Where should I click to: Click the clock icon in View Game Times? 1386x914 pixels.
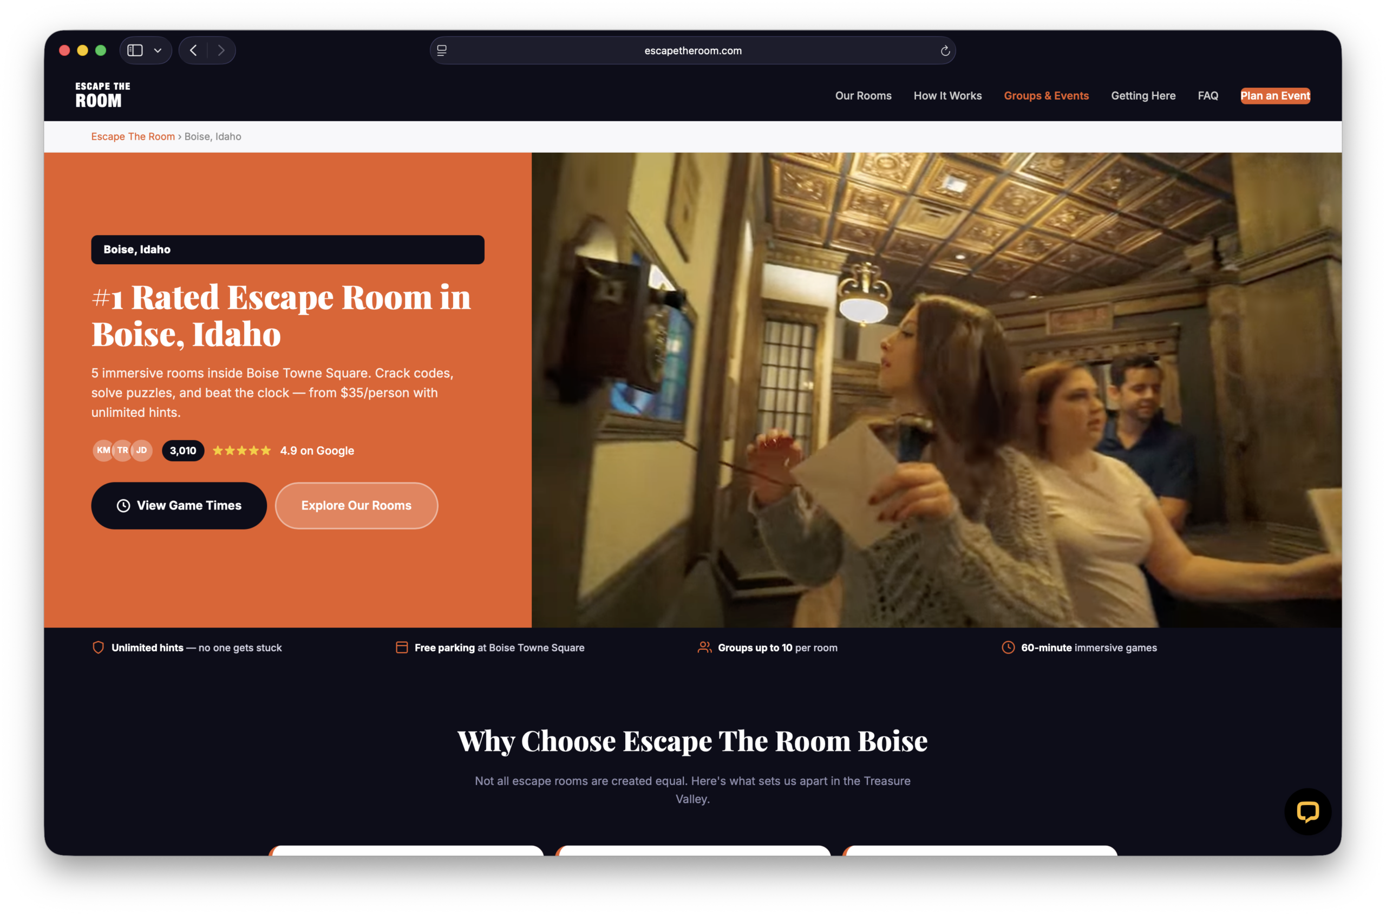pyautogui.click(x=123, y=505)
